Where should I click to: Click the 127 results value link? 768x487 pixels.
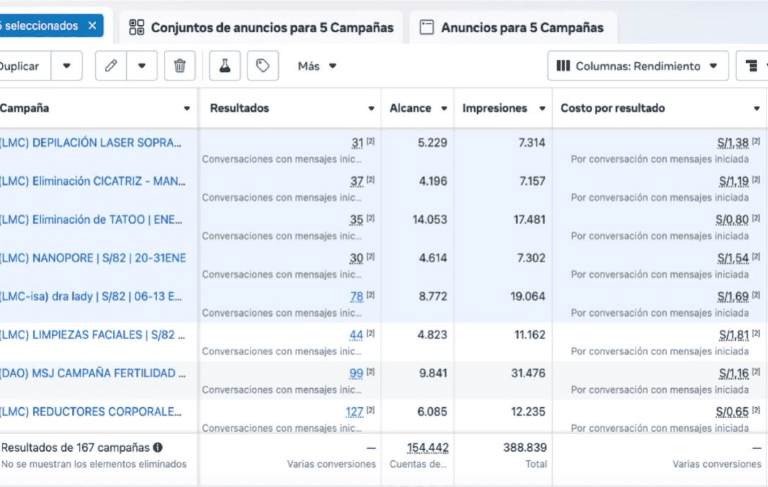[x=354, y=412]
